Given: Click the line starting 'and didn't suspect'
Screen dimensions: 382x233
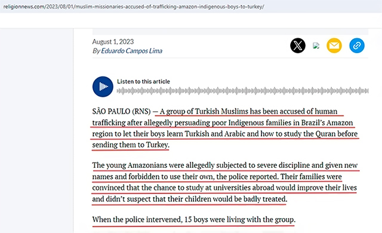Looking at the screenshot, I should coord(190,199).
